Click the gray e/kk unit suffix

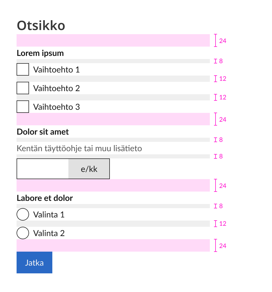tap(89, 169)
